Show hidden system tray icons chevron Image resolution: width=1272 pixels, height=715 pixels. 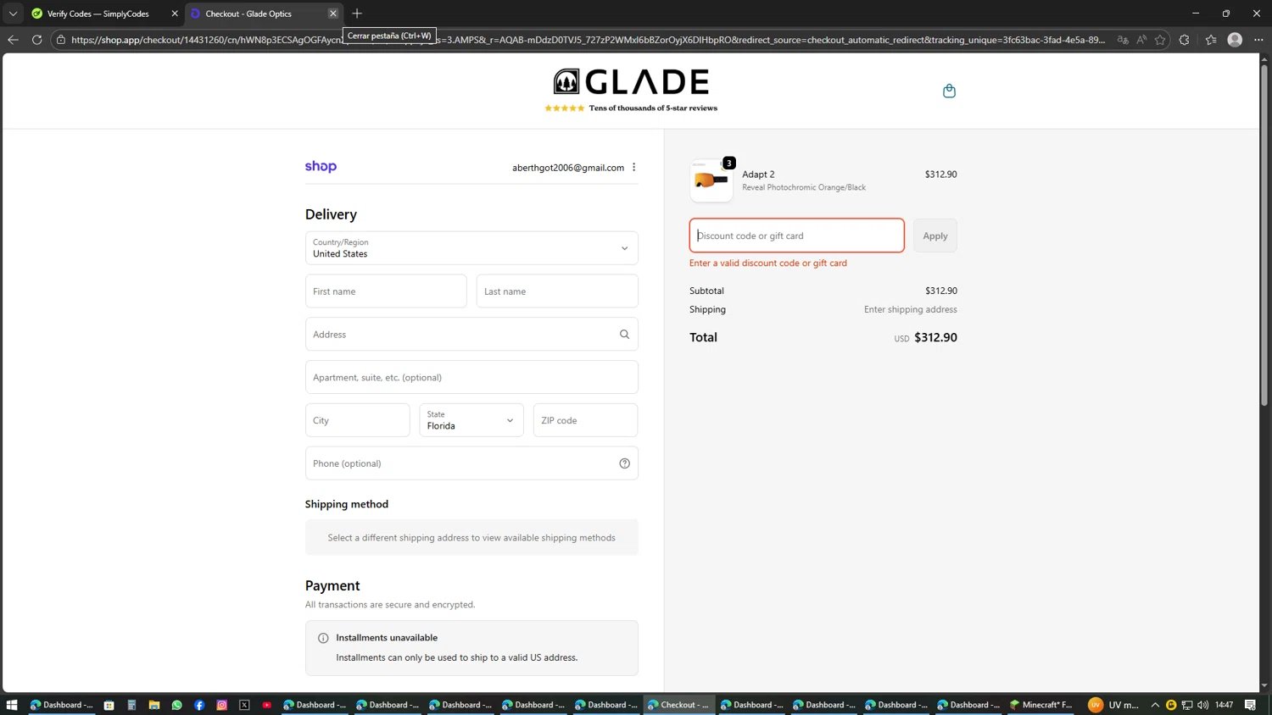click(1155, 705)
